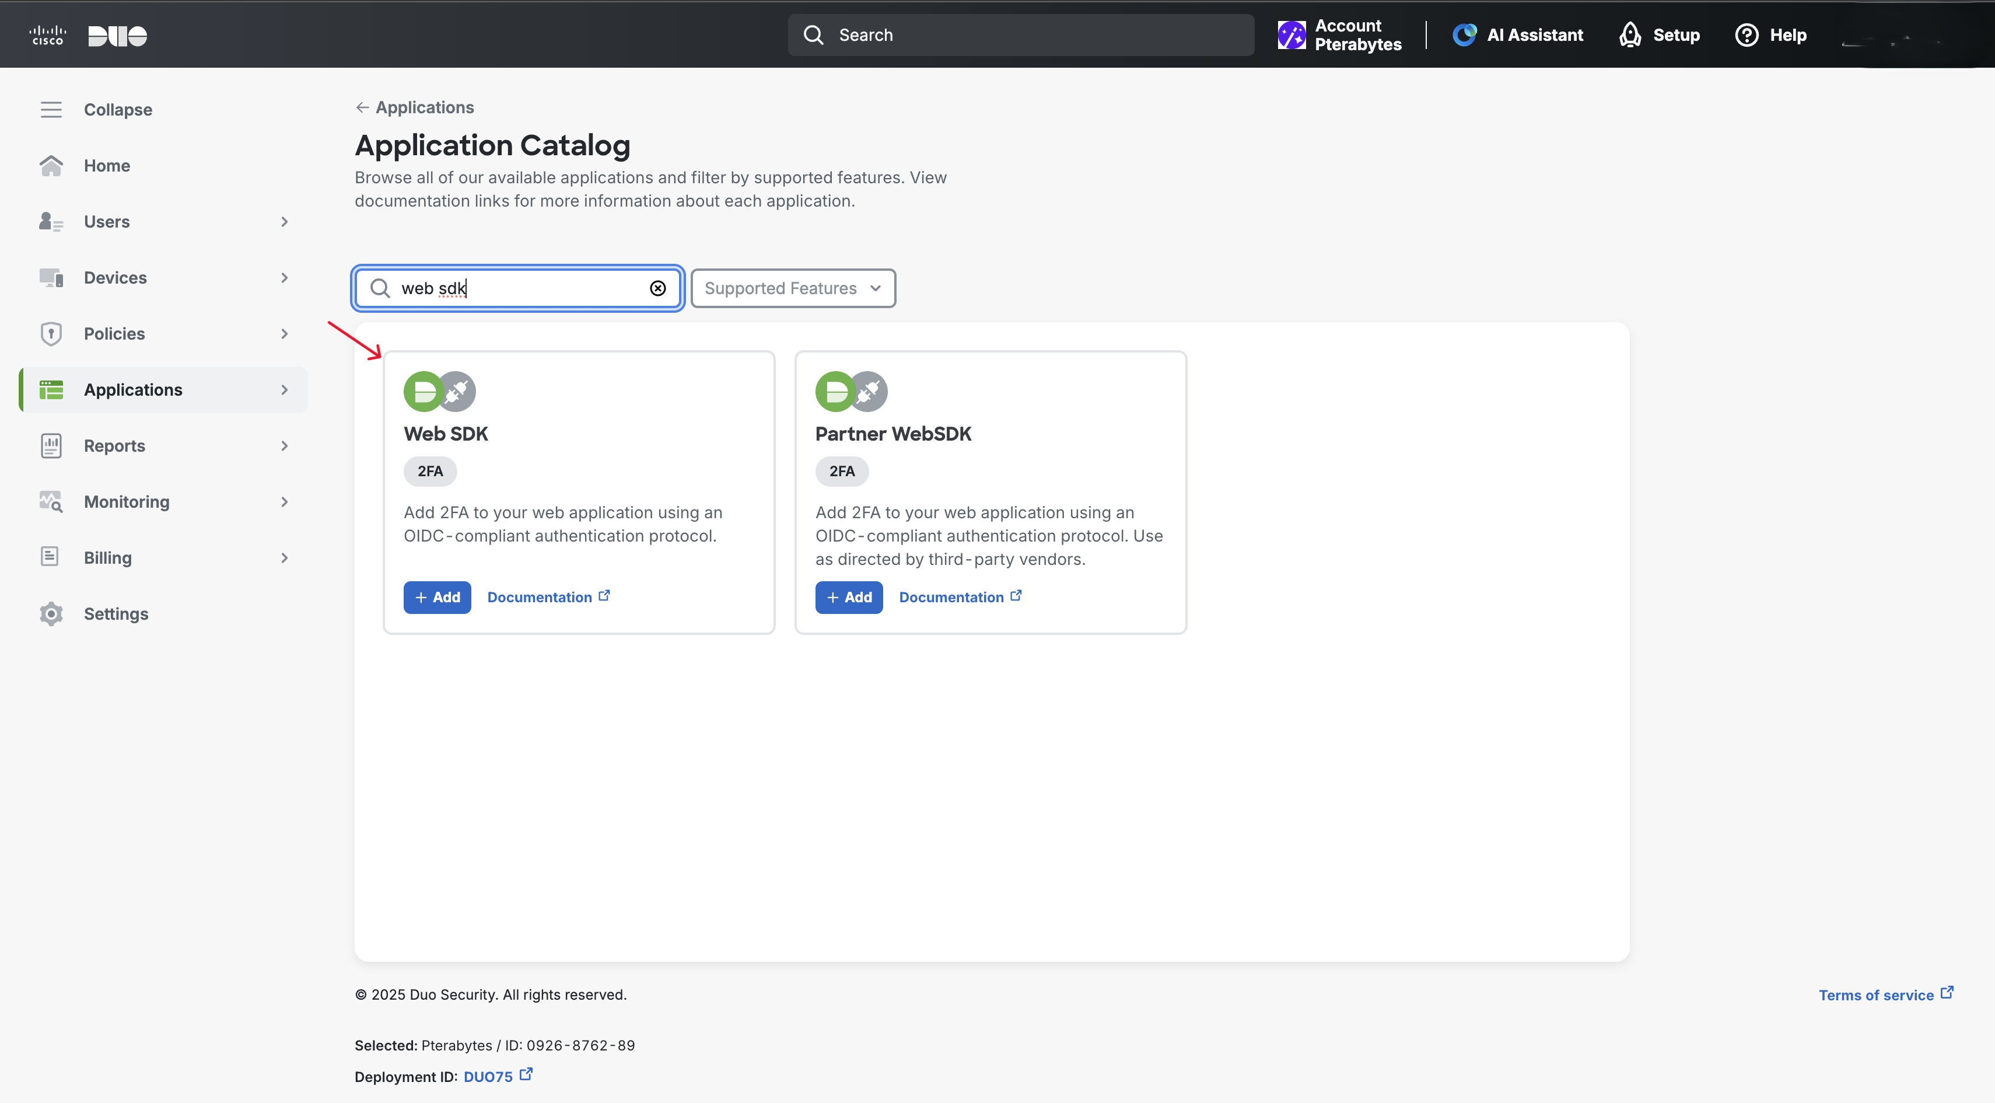This screenshot has height=1103, width=1995.
Task: Click the Reports sidebar icon
Action: pyautogui.click(x=51, y=445)
